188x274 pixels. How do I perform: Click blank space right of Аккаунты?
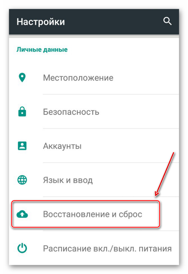click(130, 146)
